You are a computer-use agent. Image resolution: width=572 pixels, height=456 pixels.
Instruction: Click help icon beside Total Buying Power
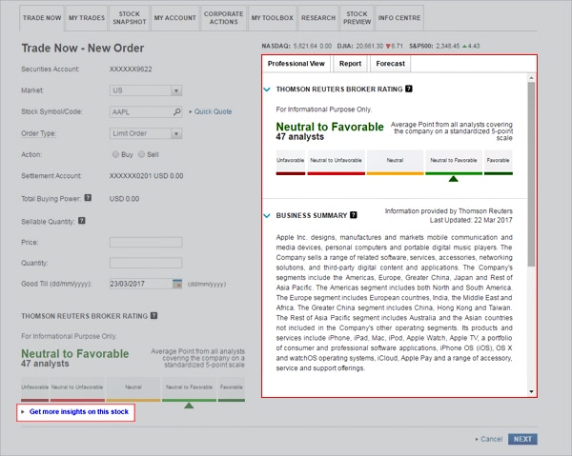click(x=88, y=199)
